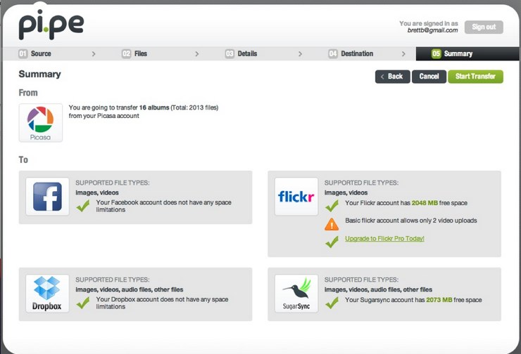This screenshot has height=354, width=521.
Task: Click the green checkmark in the Dropbox card
Action: [83, 303]
